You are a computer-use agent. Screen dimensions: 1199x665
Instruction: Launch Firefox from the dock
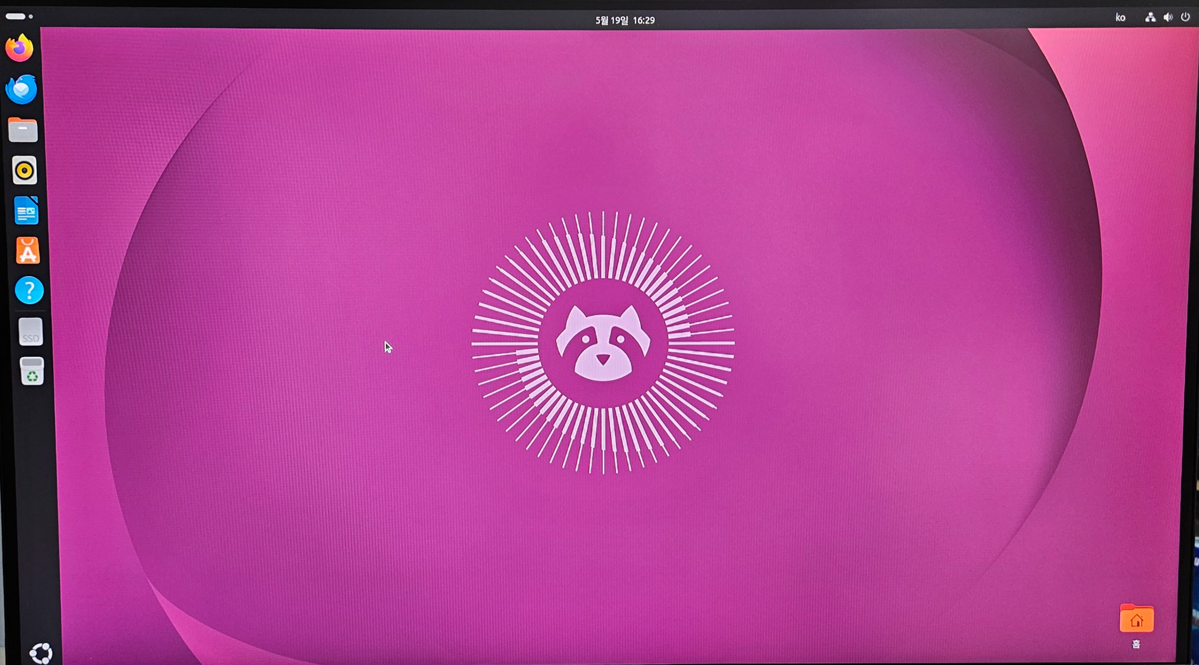[20, 48]
